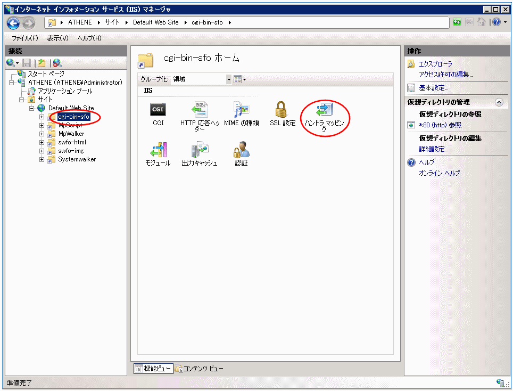Click the save disk icon in 接続 toolbar
This screenshot has height=391, width=513.
click(x=27, y=63)
